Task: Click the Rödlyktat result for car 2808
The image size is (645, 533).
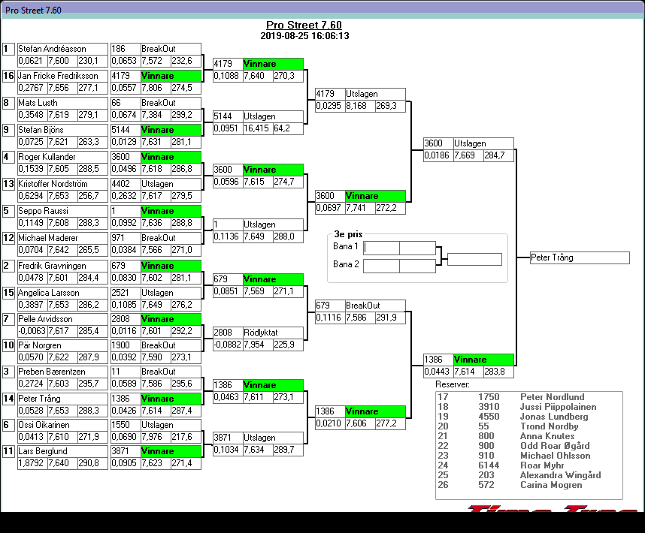Action: [x=273, y=332]
